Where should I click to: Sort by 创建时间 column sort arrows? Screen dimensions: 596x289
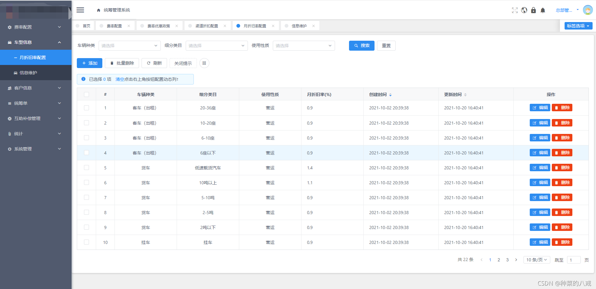[x=390, y=94]
